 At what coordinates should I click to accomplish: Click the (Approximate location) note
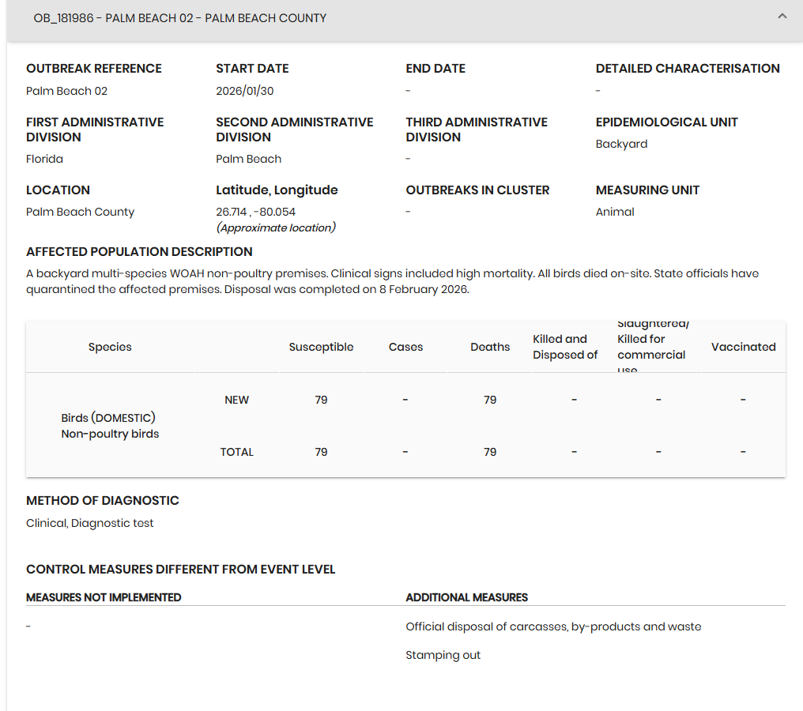[276, 228]
